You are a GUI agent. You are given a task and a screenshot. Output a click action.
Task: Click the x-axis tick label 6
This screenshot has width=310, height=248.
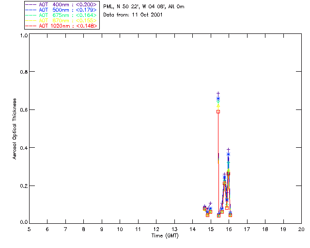[47, 229]
